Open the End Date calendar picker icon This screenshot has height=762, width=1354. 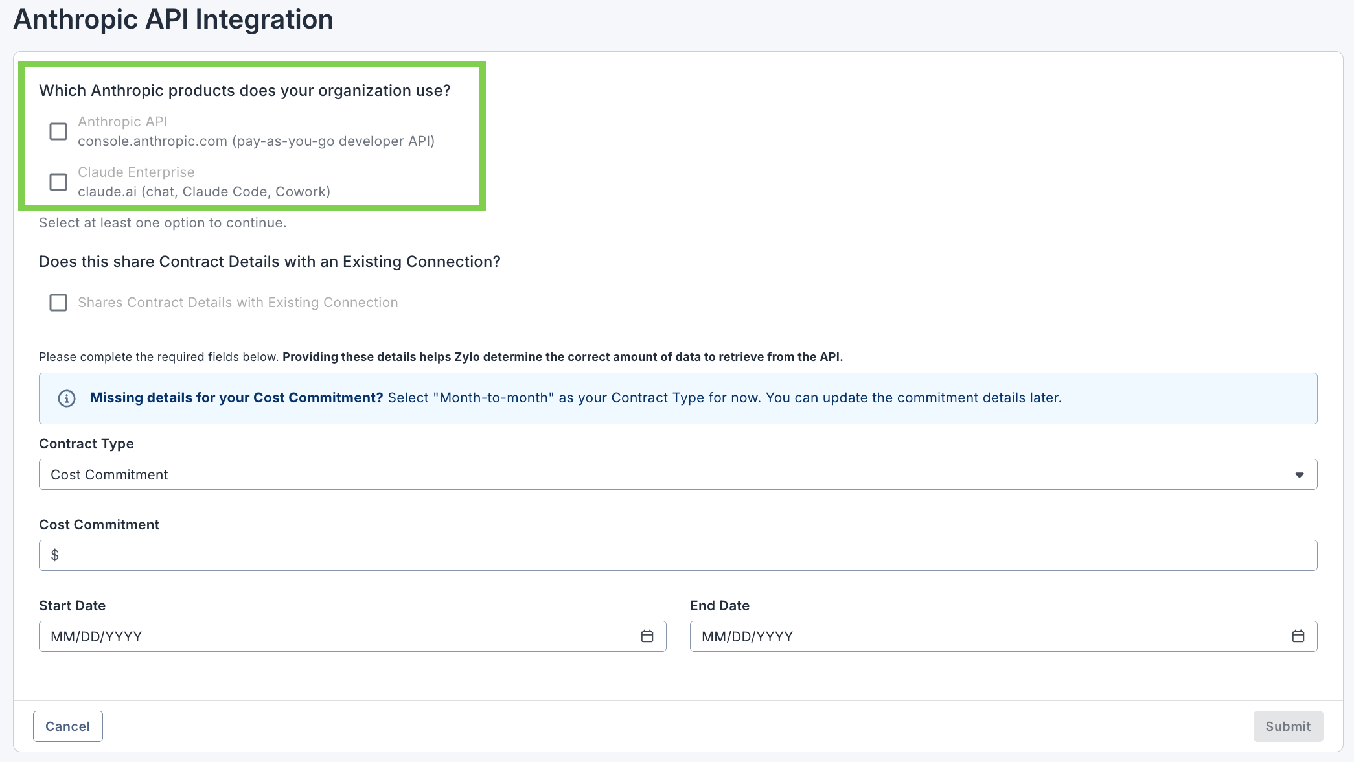pos(1298,636)
